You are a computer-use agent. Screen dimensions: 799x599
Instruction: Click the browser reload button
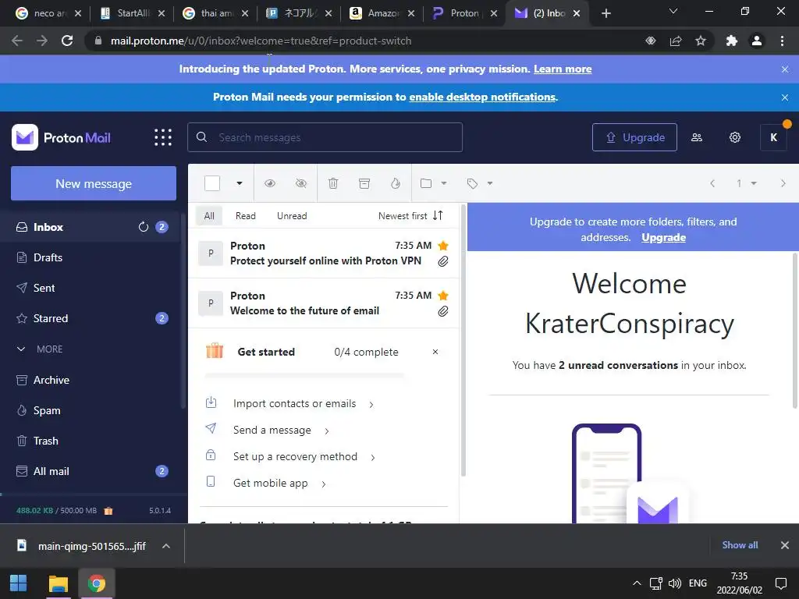[67, 41]
